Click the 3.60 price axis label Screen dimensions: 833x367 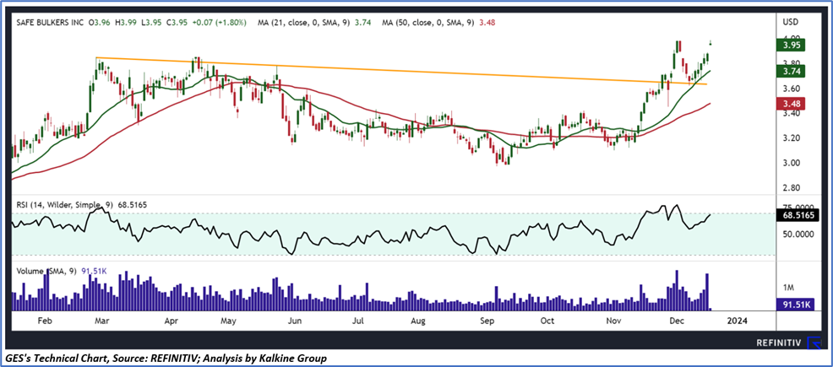pos(791,88)
